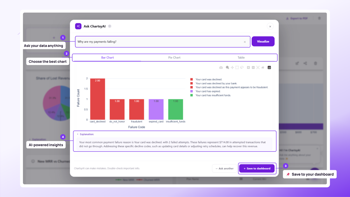Click the 'Failure Code' x-axis title
The height and width of the screenshot is (197, 350).
coord(136,127)
